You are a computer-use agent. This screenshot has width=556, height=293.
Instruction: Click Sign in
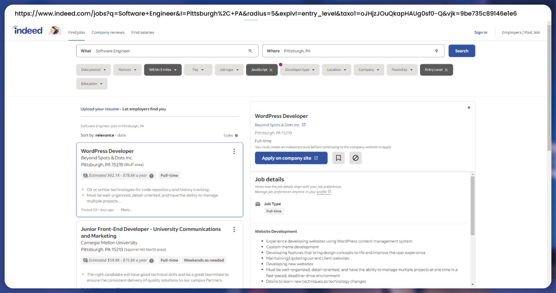point(481,32)
